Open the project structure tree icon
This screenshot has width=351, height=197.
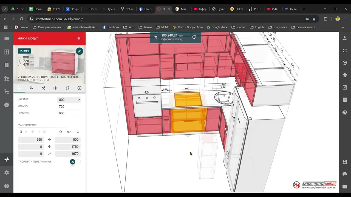(7, 92)
